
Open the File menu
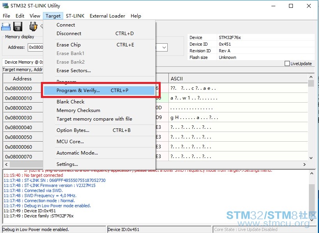coord(6,16)
